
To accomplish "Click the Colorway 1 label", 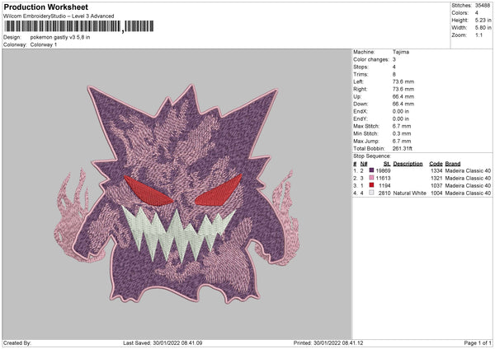I will [45, 44].
